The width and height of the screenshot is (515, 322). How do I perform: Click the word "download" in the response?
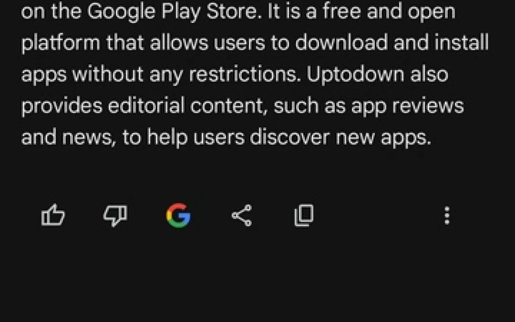pyautogui.click(x=341, y=43)
